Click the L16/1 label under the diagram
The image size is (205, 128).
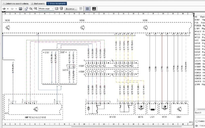coord(152,117)
